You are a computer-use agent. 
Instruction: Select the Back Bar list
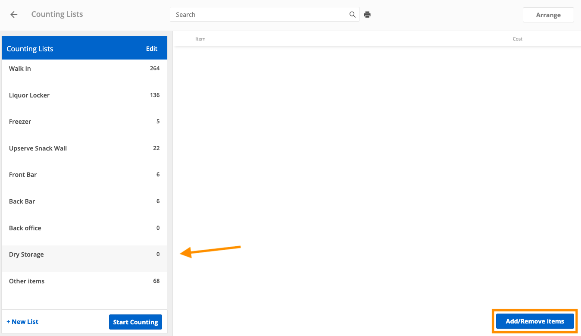tap(84, 201)
